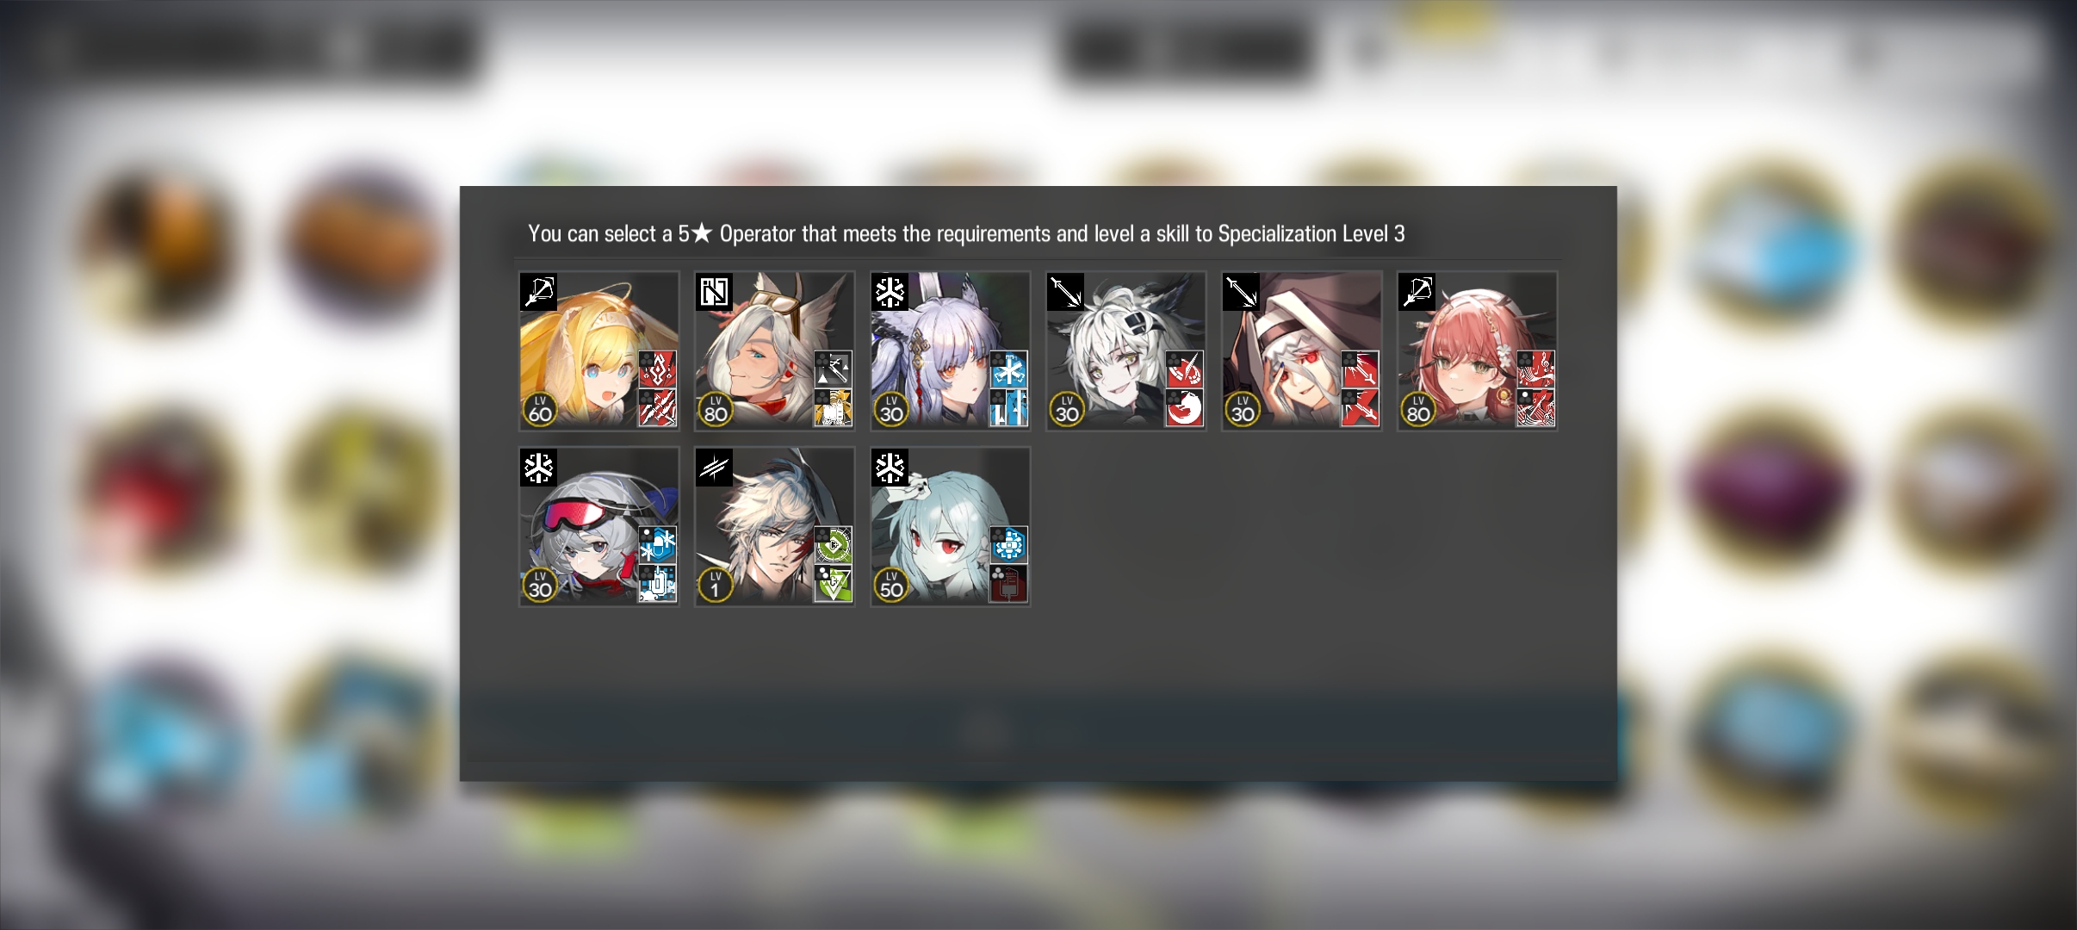Choose the spiky-haired male operator at LV 1
The height and width of the screenshot is (930, 2077).
(774, 526)
